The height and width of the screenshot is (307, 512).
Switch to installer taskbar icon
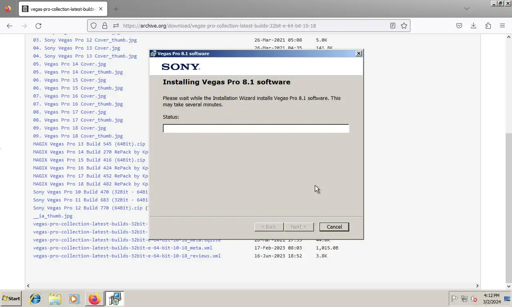tap(115, 299)
